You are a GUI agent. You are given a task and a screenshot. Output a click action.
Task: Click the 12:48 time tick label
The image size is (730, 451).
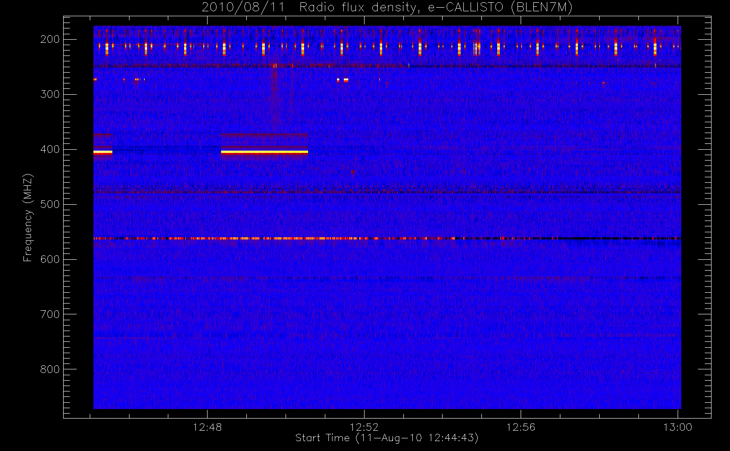click(207, 427)
